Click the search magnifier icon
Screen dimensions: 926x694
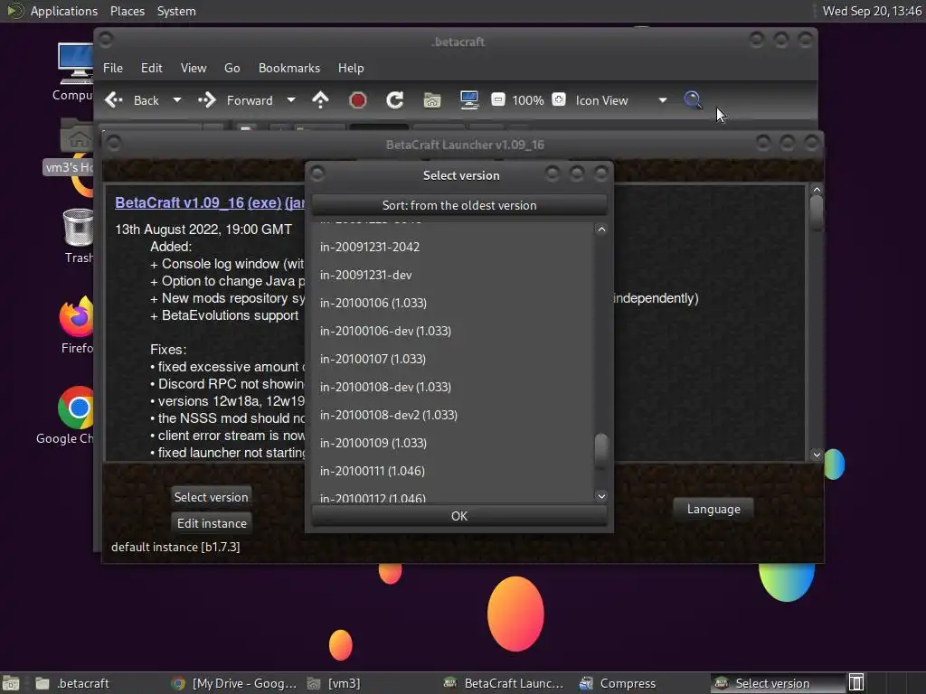692,99
